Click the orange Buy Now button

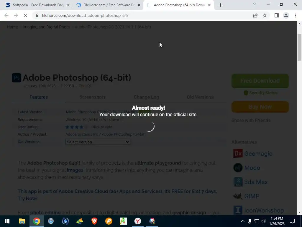pyautogui.click(x=260, y=107)
